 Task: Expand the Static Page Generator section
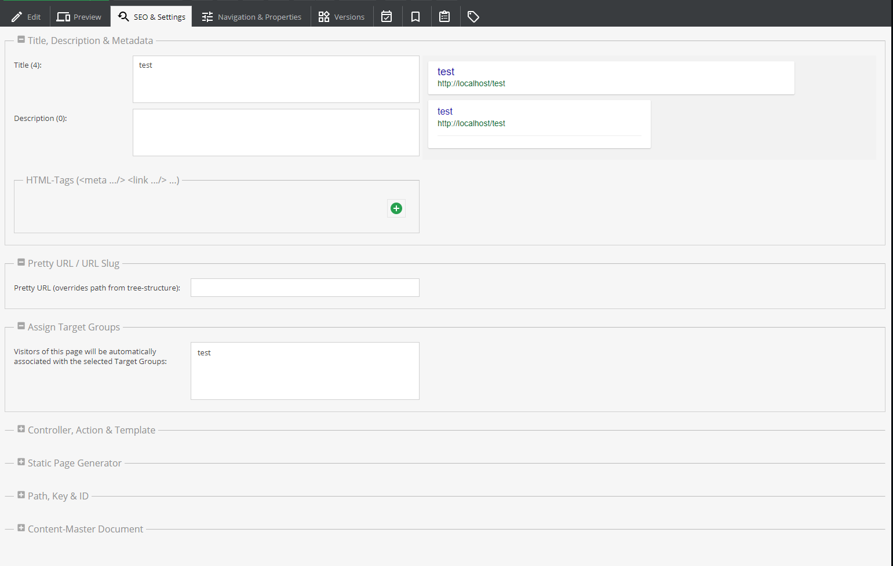(x=21, y=462)
